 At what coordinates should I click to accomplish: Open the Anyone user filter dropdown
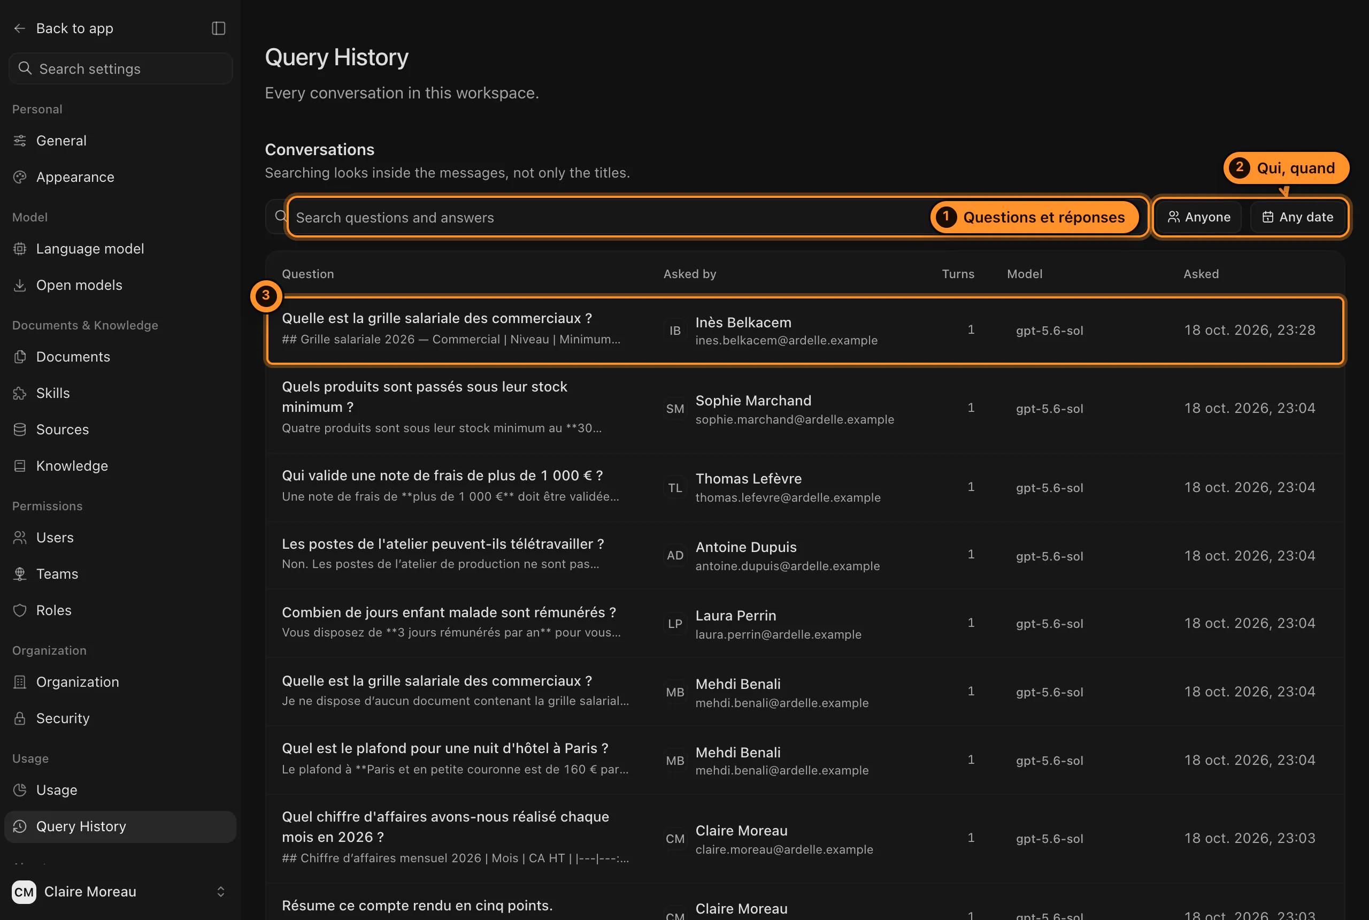click(x=1199, y=217)
